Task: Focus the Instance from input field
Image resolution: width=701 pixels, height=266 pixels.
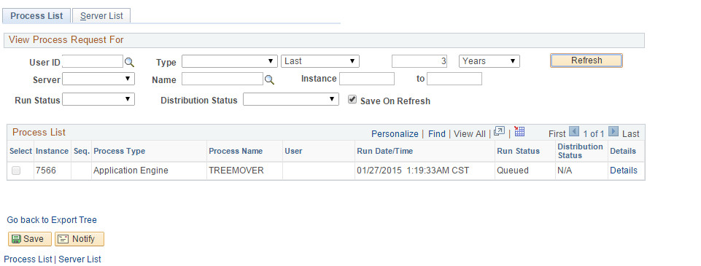Action: 367,79
